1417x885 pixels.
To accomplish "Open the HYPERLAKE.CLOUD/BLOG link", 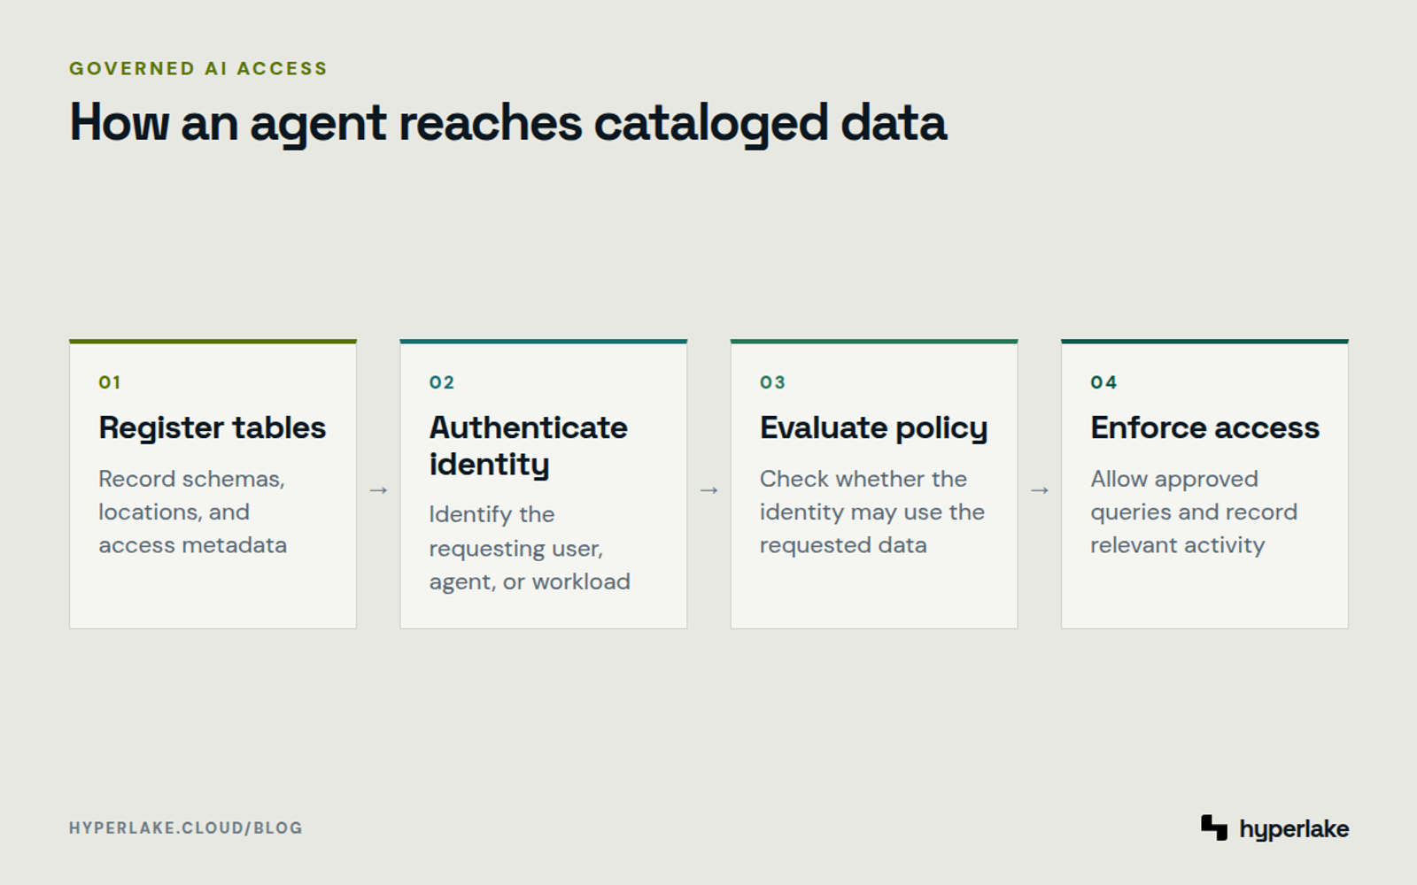I will pos(186,828).
